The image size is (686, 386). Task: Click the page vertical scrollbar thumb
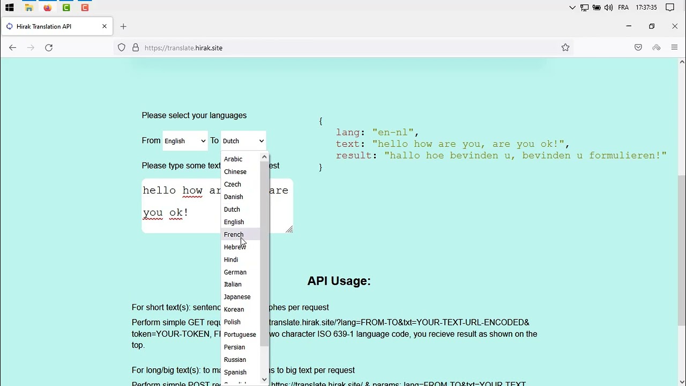[x=682, y=251]
